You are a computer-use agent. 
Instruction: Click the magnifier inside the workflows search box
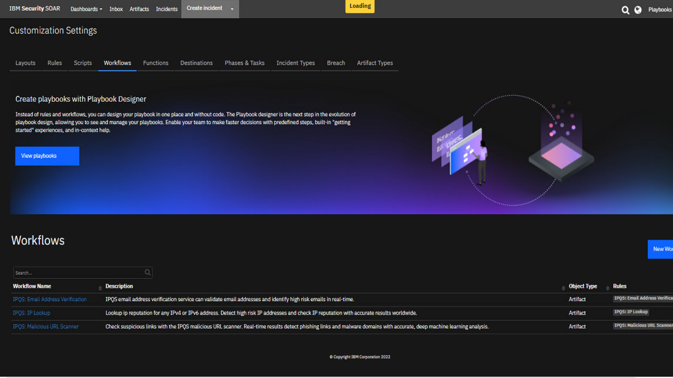click(x=148, y=272)
